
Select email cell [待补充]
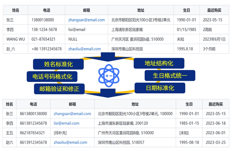point(72,133)
